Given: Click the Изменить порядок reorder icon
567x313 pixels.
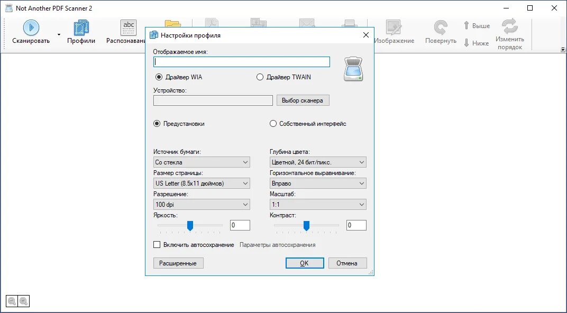Looking at the screenshot, I should pyautogui.click(x=509, y=26).
